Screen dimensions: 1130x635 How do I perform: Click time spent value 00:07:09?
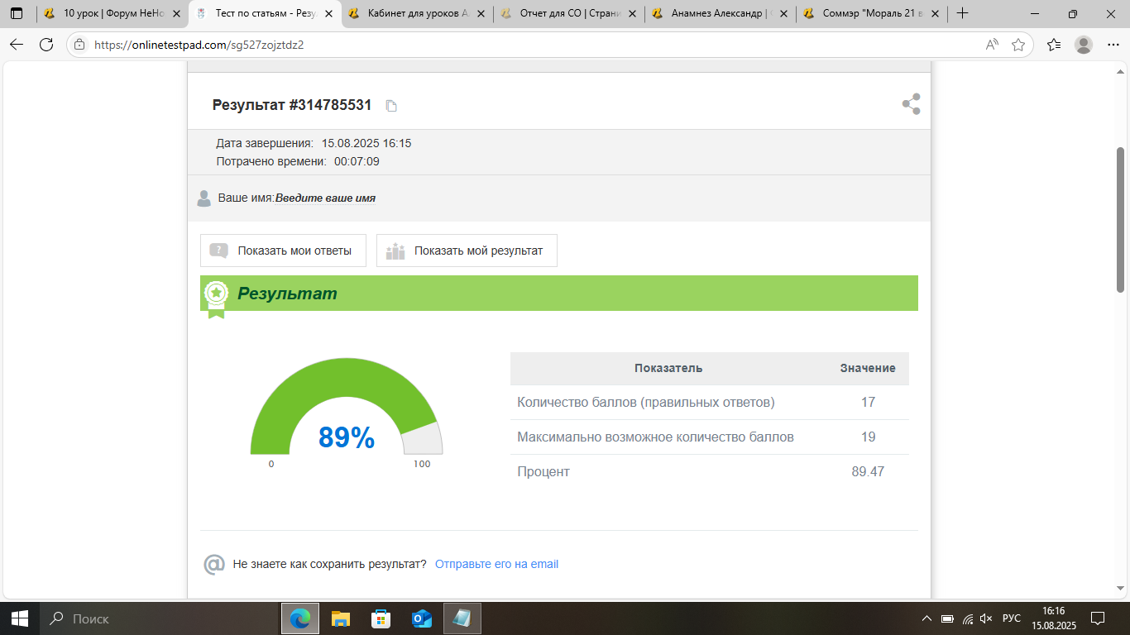pyautogui.click(x=357, y=161)
